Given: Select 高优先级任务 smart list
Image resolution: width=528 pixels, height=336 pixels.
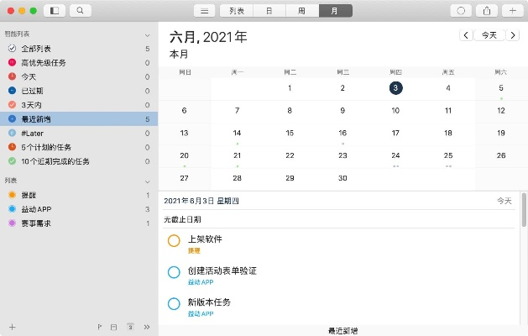Looking at the screenshot, I should (44, 62).
